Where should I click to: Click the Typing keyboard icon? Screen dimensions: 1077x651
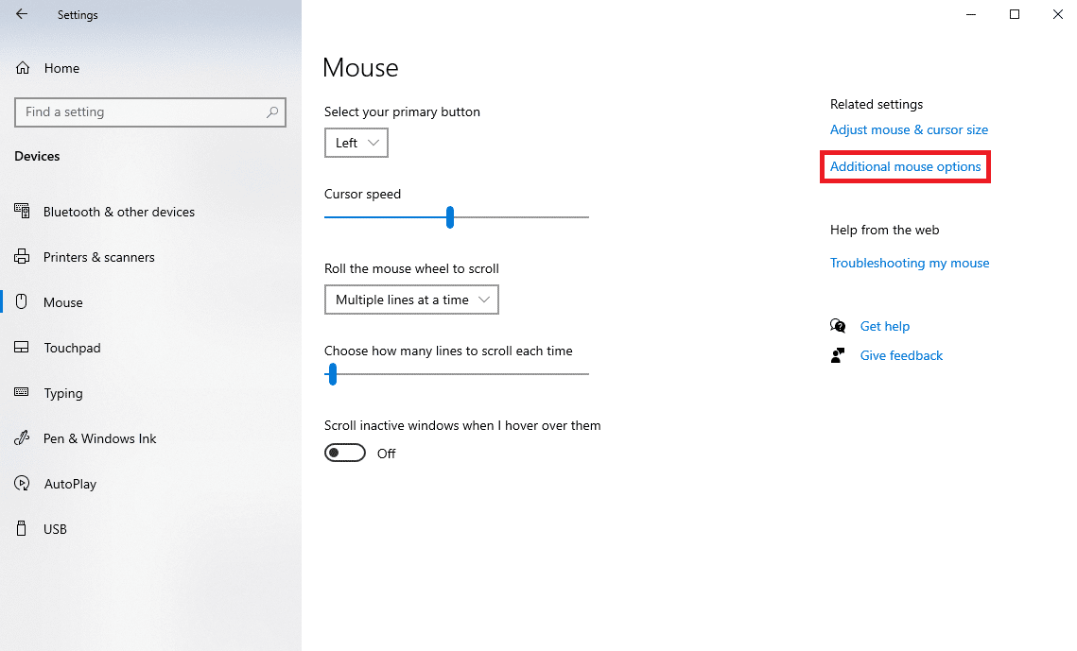click(x=22, y=392)
